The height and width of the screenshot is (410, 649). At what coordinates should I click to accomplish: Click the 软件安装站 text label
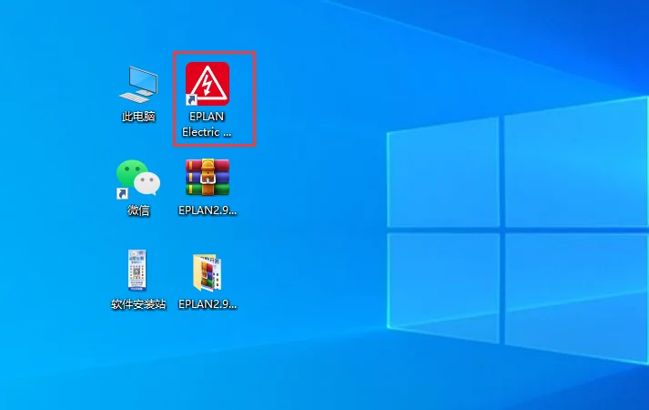click(138, 304)
